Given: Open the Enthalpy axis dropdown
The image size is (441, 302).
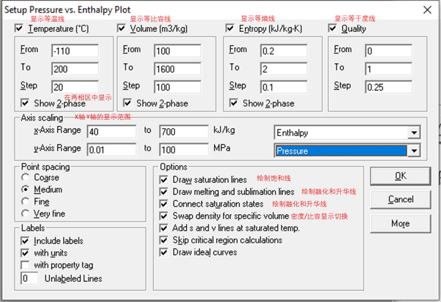Looking at the screenshot, I should pos(415,132).
